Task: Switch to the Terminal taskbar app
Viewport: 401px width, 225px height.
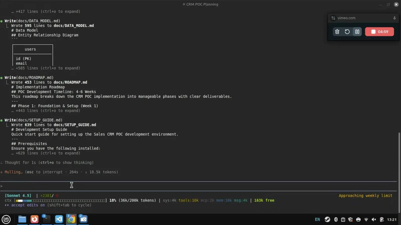Action: click(46, 219)
